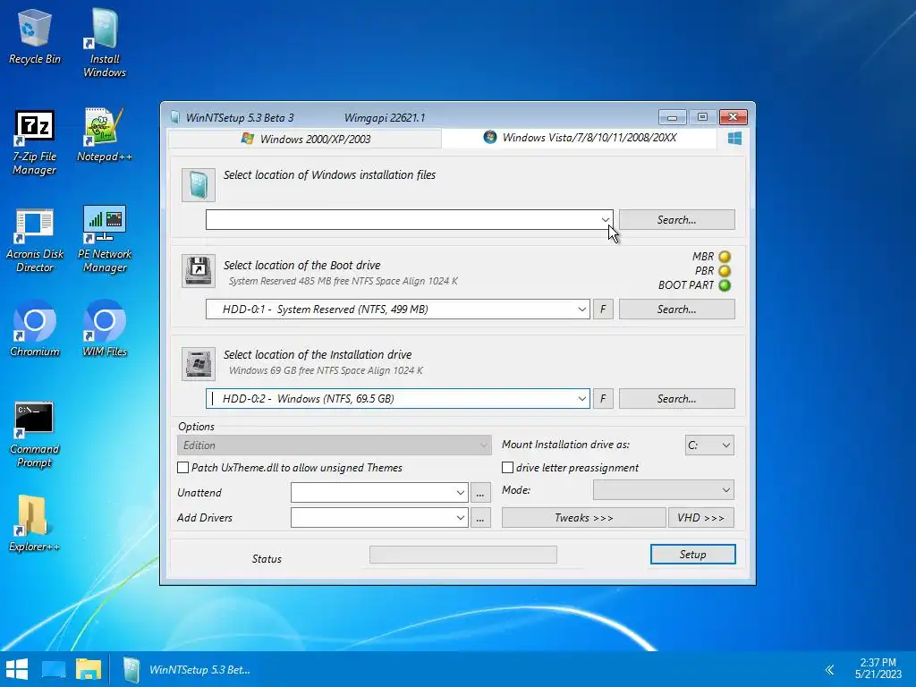The width and height of the screenshot is (916, 687).
Task: Browse for drivers via ellipsis button
Action: pyautogui.click(x=480, y=518)
